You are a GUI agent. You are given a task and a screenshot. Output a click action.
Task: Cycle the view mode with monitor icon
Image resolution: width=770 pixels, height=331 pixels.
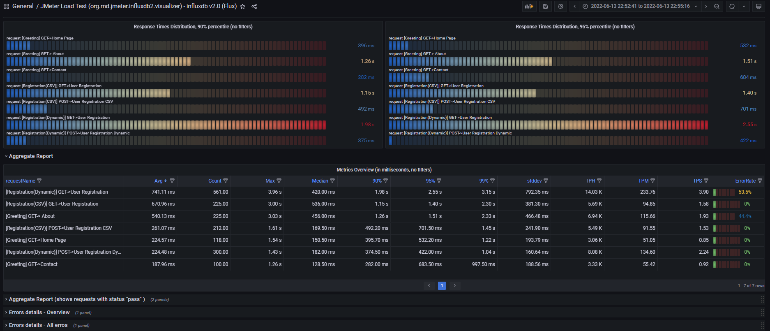[758, 7]
